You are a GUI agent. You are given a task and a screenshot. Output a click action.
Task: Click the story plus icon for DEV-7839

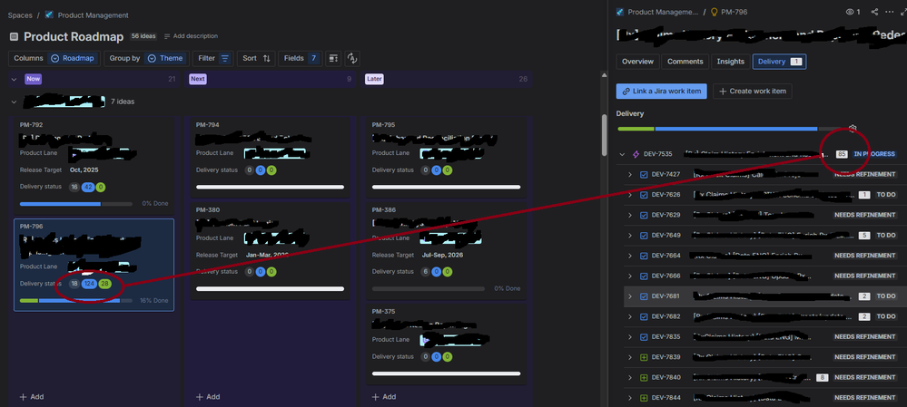click(644, 357)
